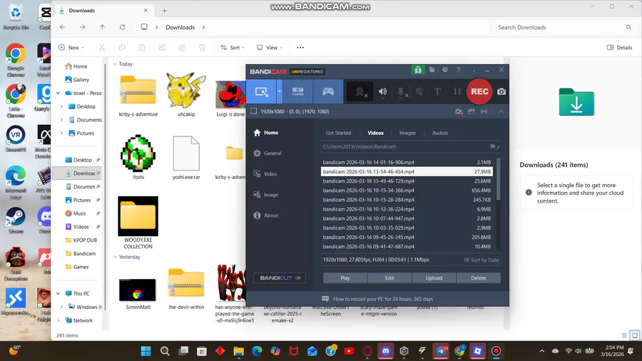Click the Bandicam video list scrollbar
The height and width of the screenshot is (361, 642).
point(499,179)
